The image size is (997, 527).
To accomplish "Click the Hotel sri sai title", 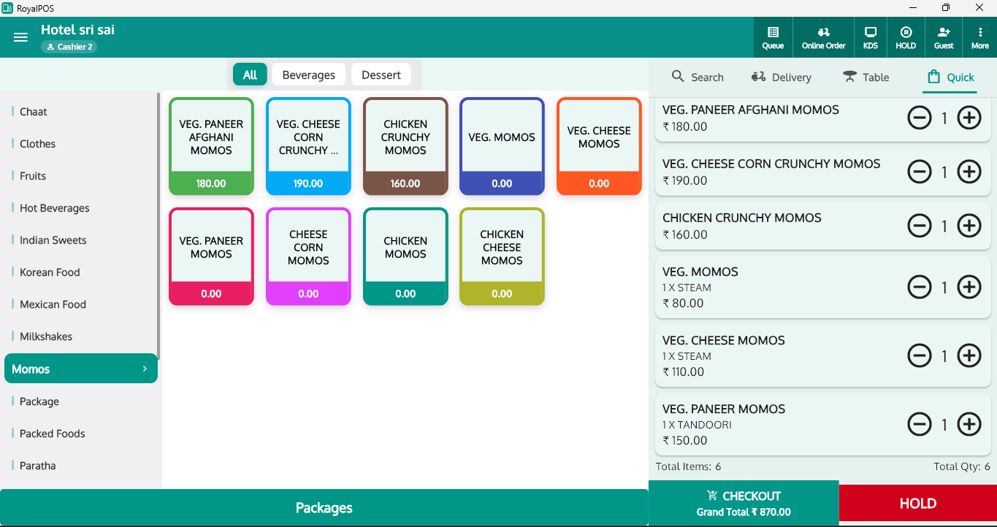I will 77,30.
